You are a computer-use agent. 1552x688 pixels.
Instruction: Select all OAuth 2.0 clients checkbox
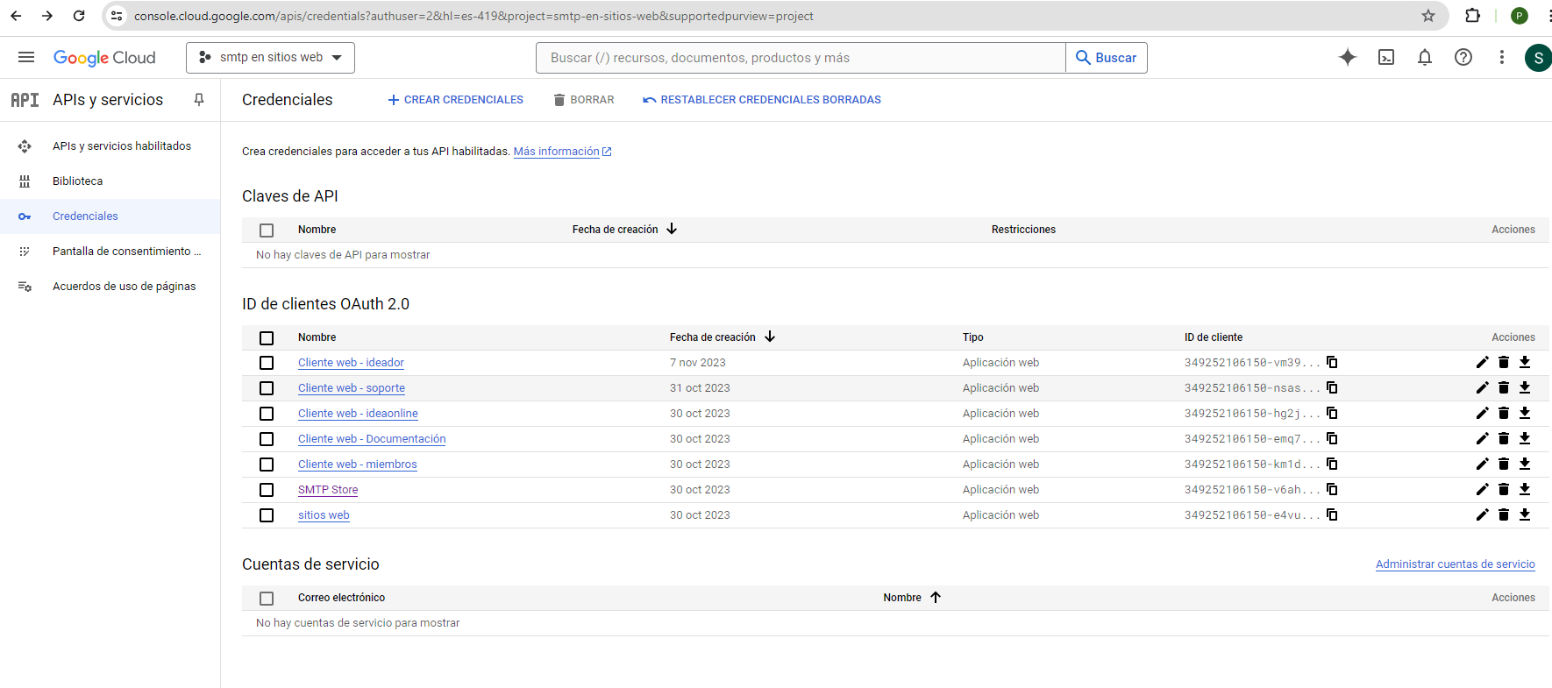[267, 338]
